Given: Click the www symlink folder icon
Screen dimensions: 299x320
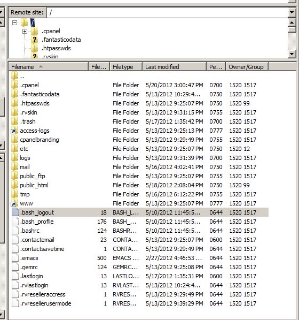Looking at the screenshot, I should point(14,203).
